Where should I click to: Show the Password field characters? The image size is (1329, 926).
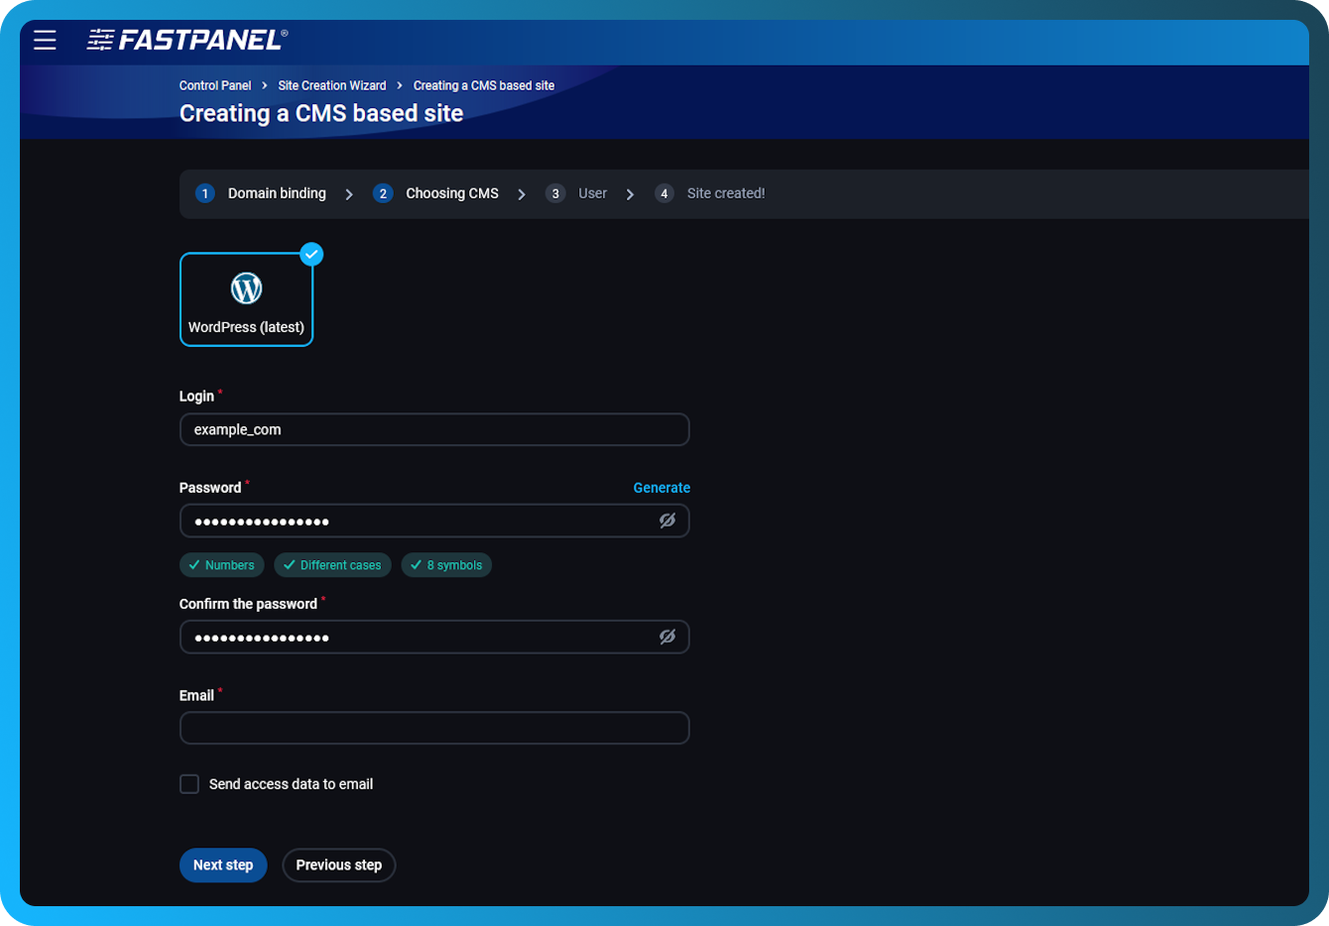(666, 521)
